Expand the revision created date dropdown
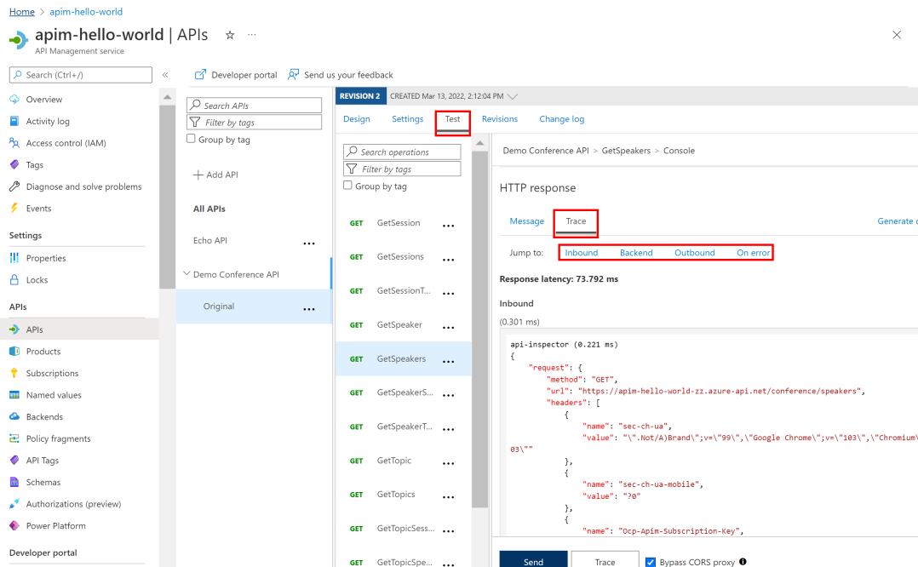 (x=513, y=96)
